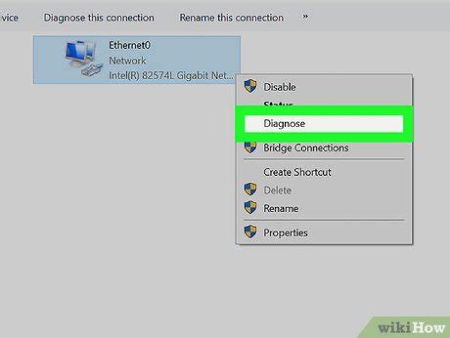
Task: Click shield icon beside Disable
Action: point(250,86)
